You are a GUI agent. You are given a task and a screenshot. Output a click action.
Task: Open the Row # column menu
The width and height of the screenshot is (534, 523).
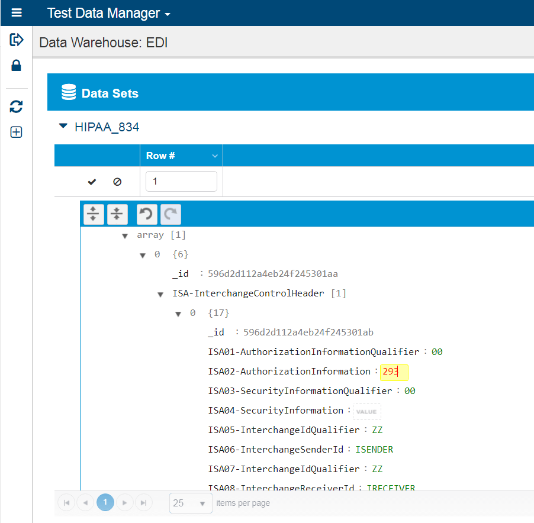[215, 156]
